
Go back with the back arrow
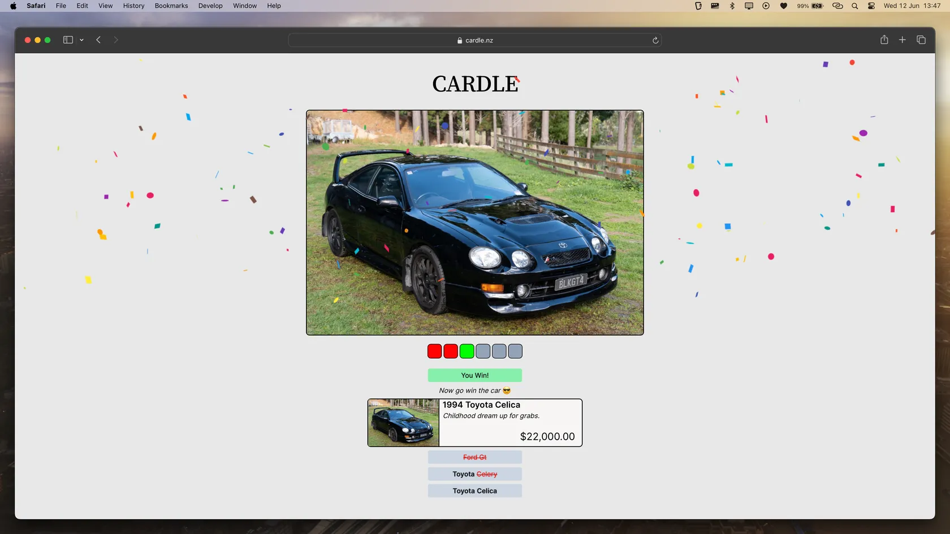[98, 40]
